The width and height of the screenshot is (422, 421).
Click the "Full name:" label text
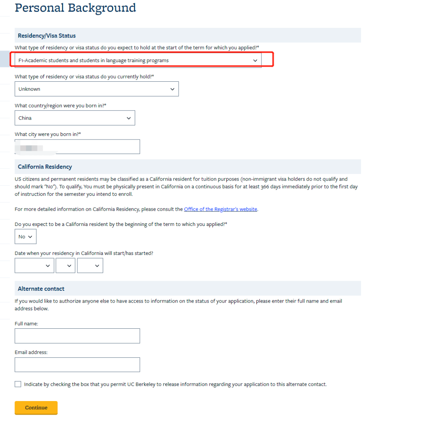point(27,324)
